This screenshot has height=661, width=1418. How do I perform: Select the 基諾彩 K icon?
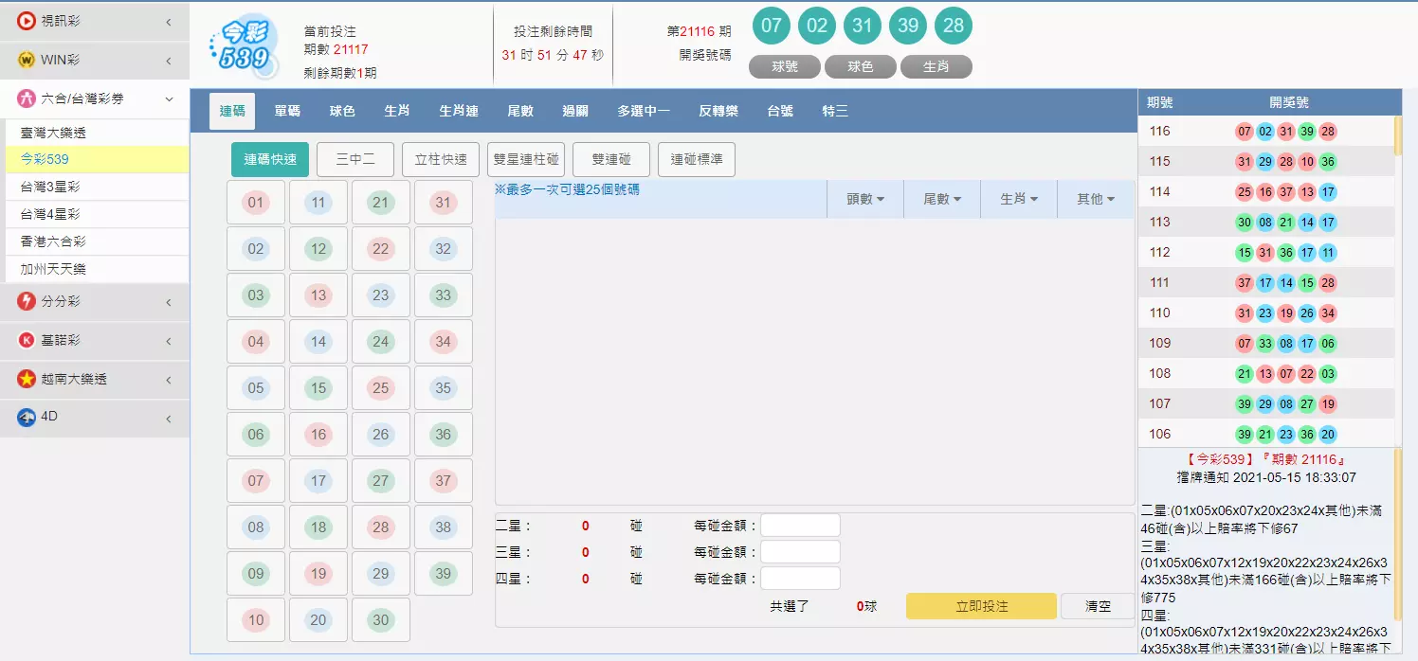(28, 341)
